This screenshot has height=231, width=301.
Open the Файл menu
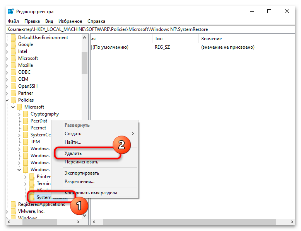13,21
